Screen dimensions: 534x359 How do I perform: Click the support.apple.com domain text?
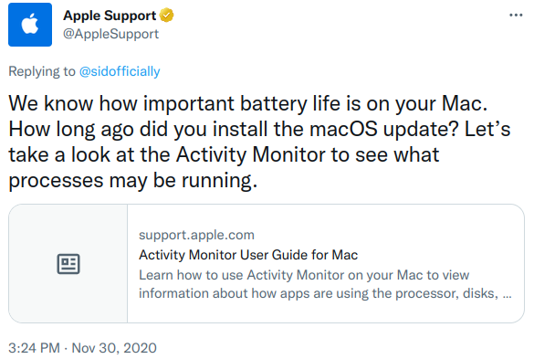click(x=196, y=235)
